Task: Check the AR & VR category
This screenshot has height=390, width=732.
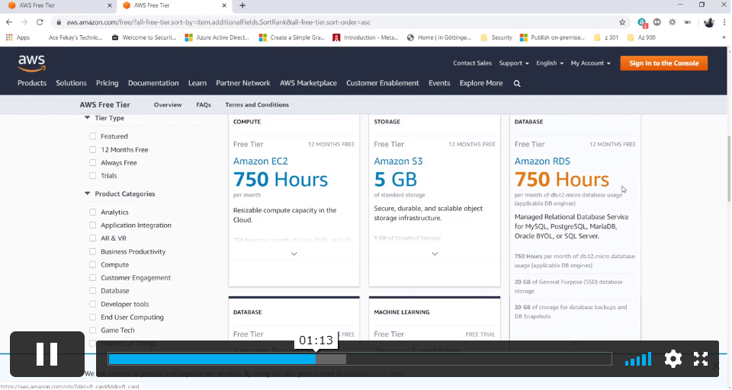Action: click(92, 238)
